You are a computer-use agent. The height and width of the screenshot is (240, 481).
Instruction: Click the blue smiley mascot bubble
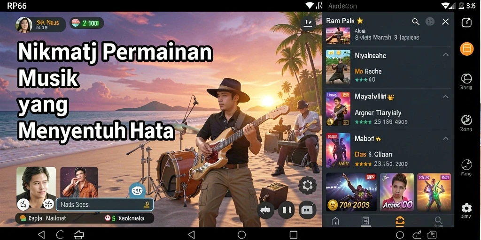click(137, 190)
